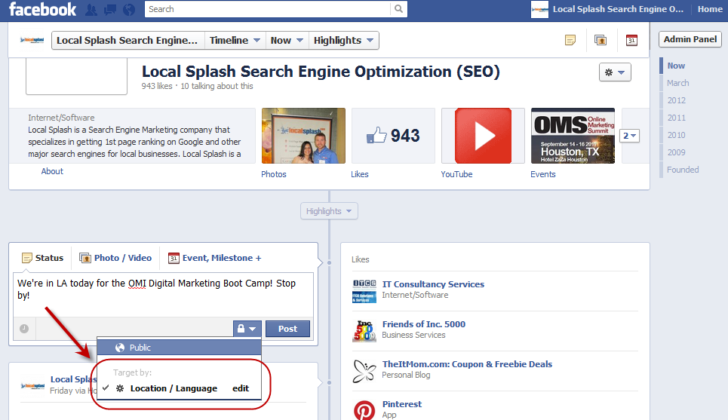Click the IT Consultancy Services logo
The width and height of the screenshot is (728, 420).
(x=364, y=291)
